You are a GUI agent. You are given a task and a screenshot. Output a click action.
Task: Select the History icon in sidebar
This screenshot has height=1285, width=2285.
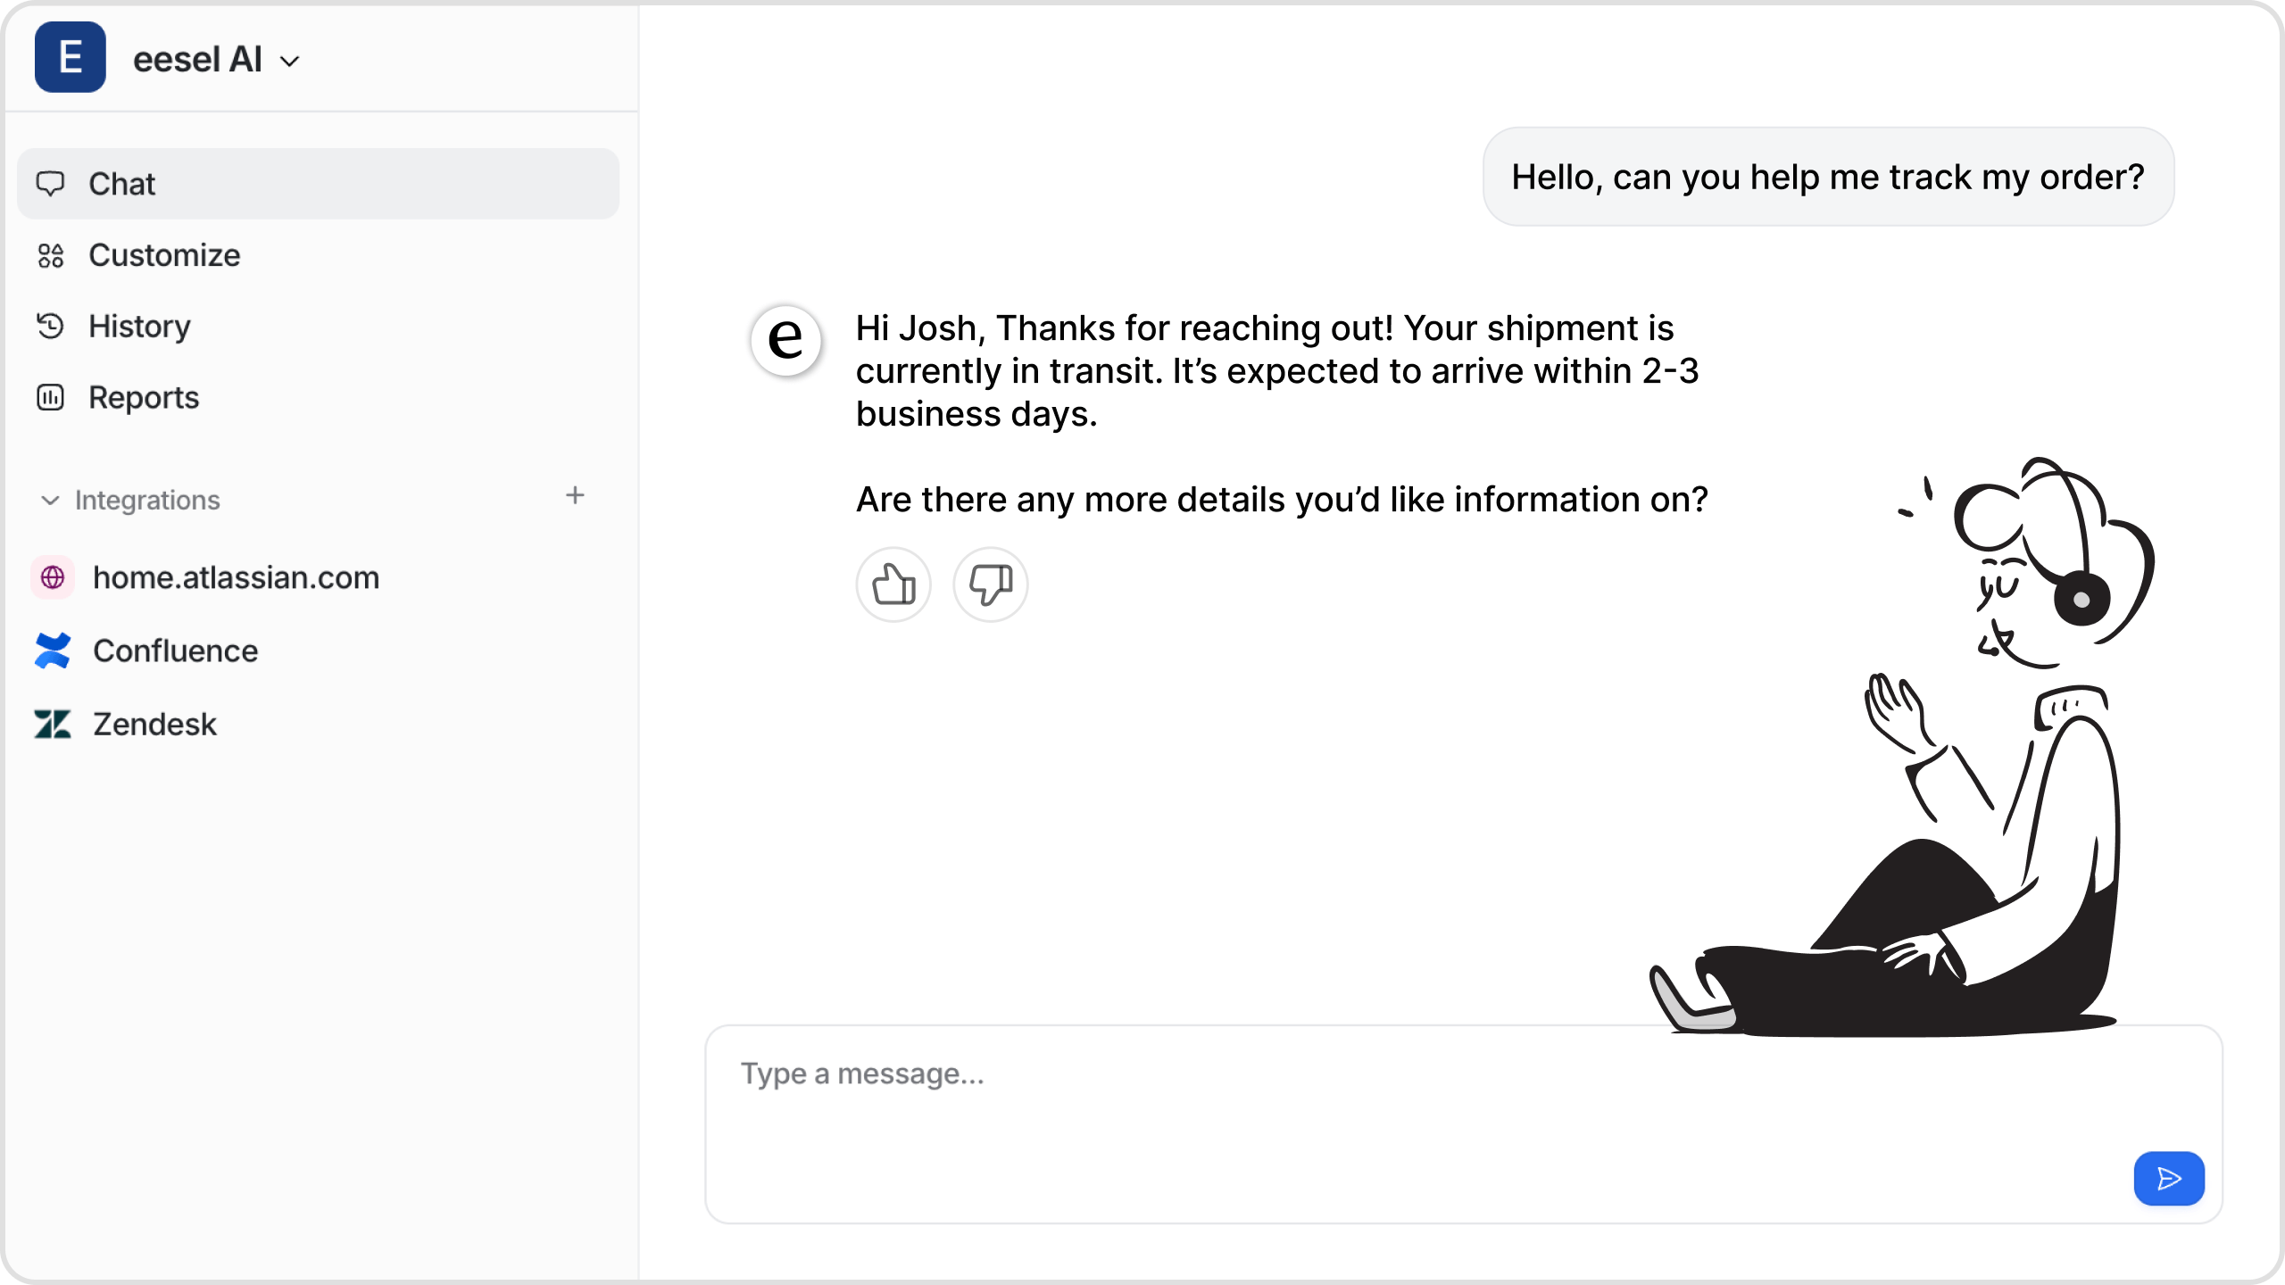(52, 325)
